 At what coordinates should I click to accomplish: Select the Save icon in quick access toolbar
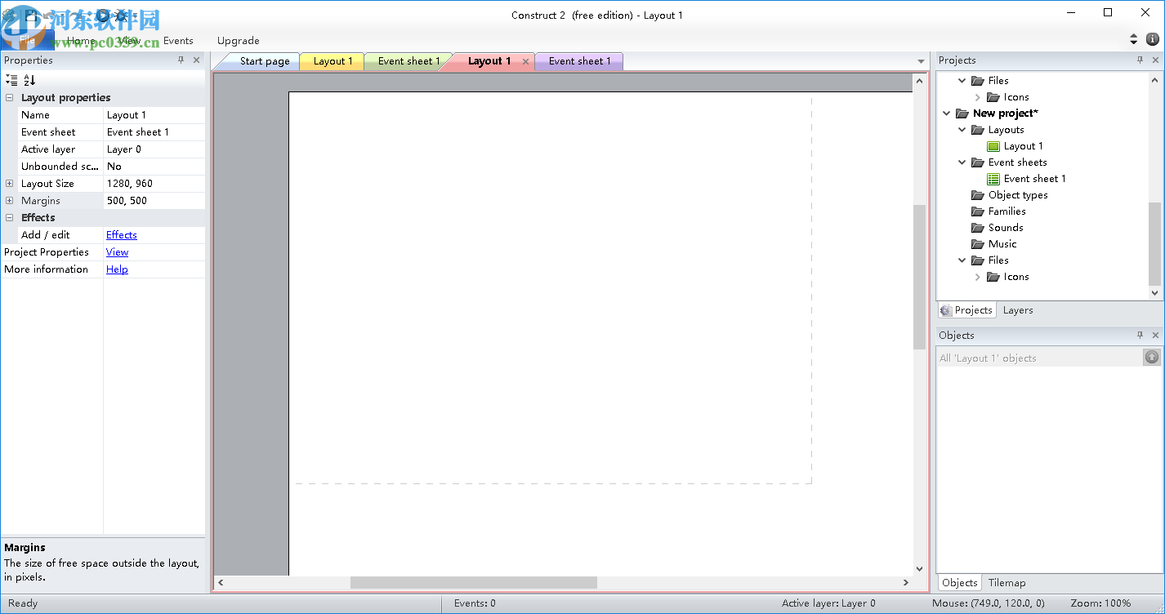[x=30, y=15]
